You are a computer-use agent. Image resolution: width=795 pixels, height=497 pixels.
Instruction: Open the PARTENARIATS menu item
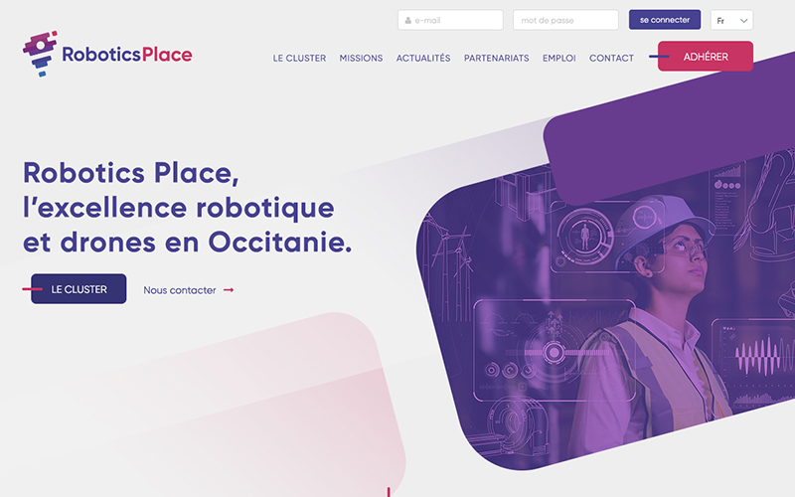click(x=496, y=59)
